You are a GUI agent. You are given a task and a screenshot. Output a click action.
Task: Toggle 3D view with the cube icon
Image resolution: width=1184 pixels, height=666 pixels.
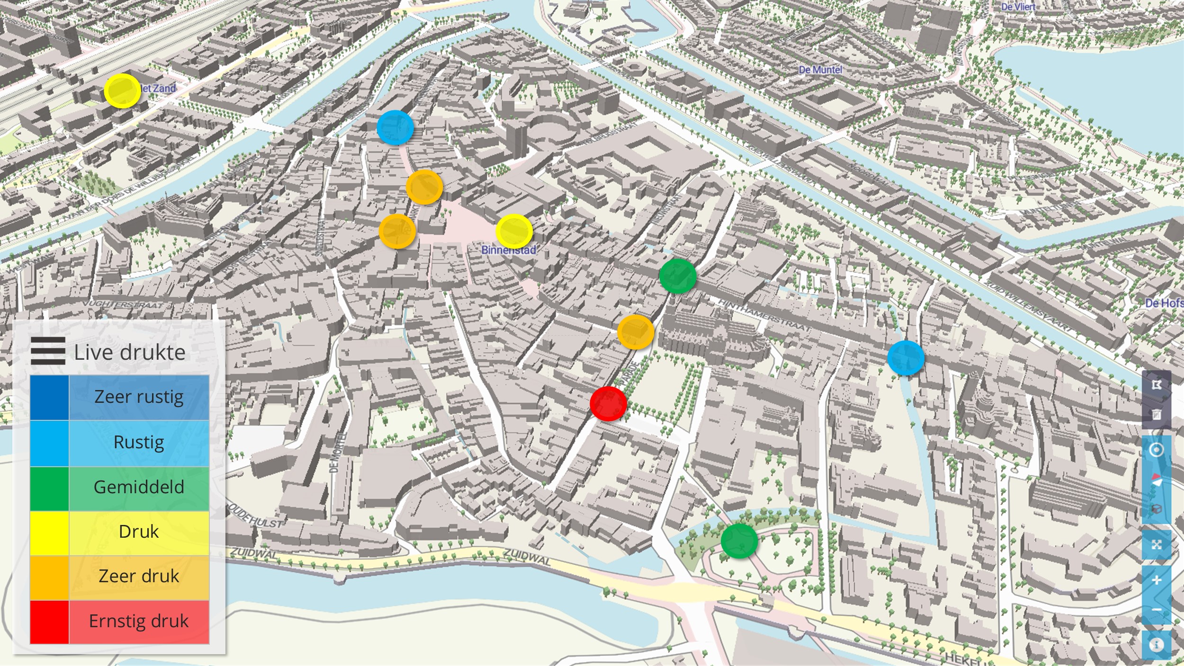1156,509
